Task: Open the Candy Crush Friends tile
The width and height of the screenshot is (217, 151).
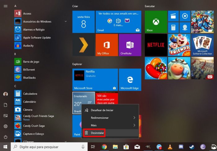Action: coord(179,45)
